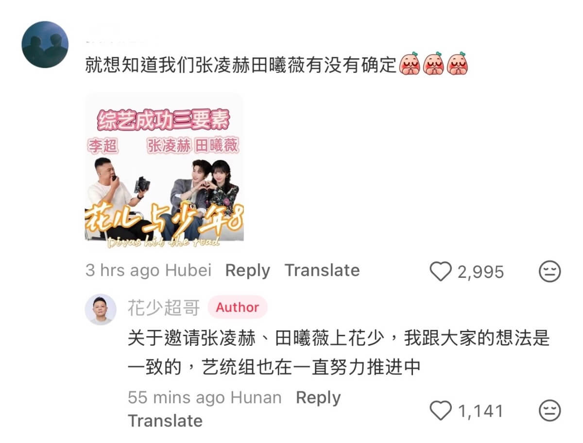Open 花少超哥's round profile avatar
583x443 pixels.
[101, 309]
